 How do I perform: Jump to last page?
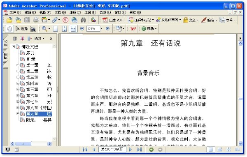coord(140,149)
